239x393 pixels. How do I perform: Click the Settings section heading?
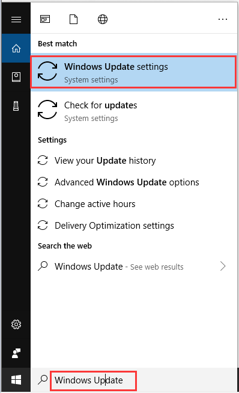(52, 140)
